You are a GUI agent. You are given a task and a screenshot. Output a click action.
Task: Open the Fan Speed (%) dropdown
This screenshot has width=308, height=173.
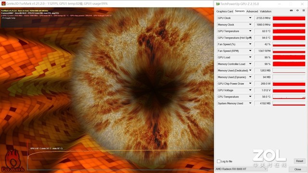250,44
